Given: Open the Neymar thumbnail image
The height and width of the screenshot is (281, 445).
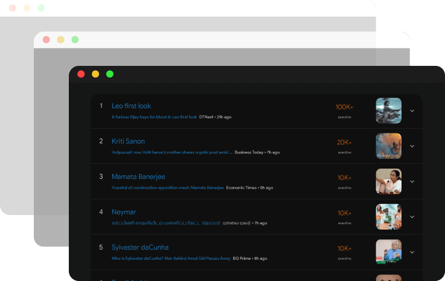Looking at the screenshot, I should click(388, 217).
